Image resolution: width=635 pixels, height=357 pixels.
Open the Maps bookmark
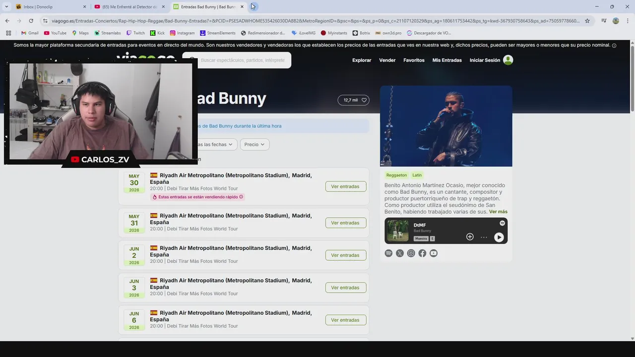pos(80,33)
